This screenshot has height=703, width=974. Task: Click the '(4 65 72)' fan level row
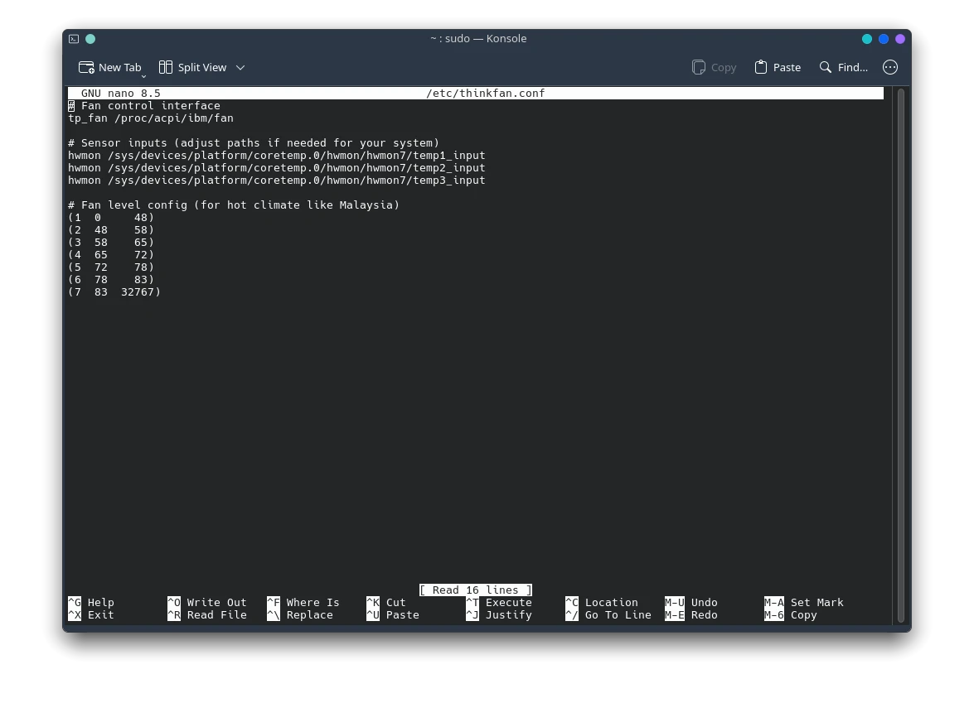point(111,254)
